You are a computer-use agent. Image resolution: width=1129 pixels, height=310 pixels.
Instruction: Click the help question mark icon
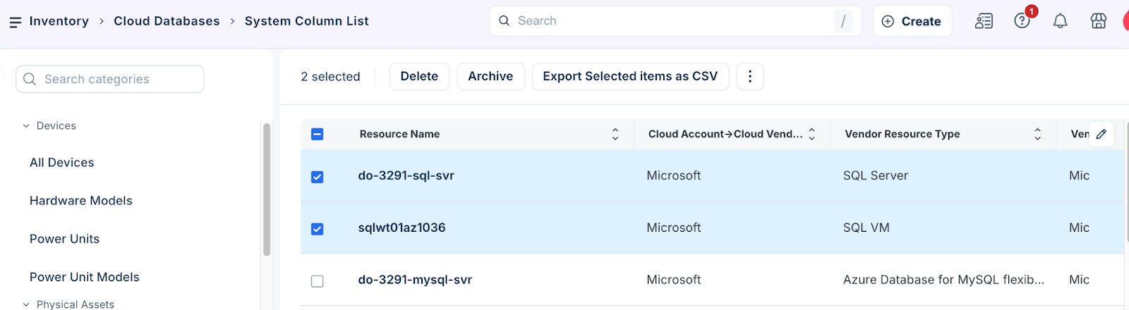[x=1022, y=21]
